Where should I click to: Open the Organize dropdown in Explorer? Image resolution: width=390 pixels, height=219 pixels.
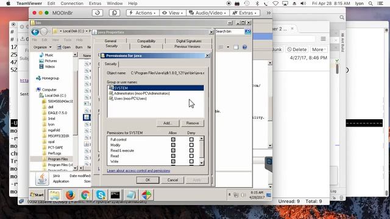pos(42,47)
